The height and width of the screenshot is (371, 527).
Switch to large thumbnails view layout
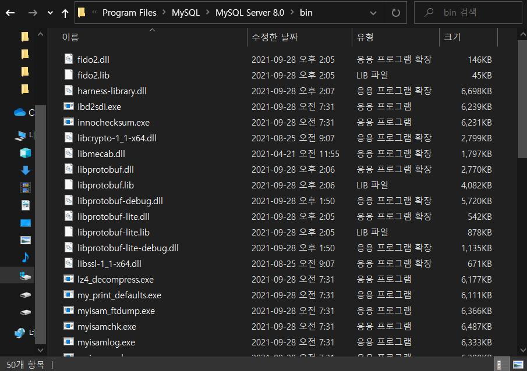pos(518,364)
